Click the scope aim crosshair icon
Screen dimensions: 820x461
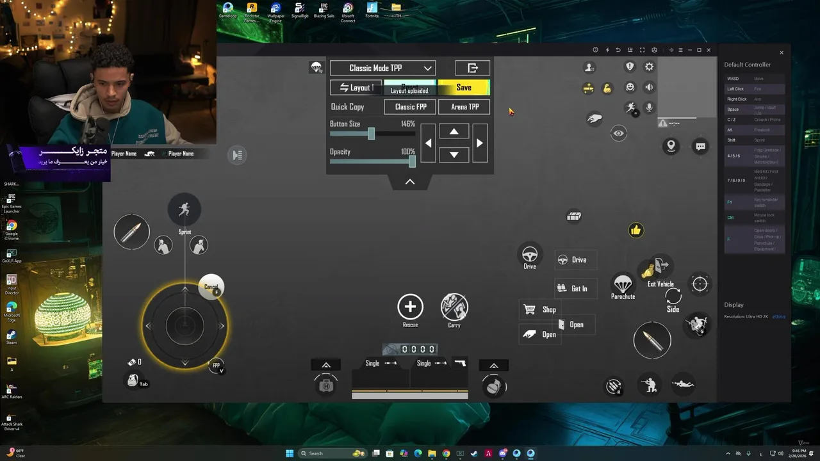coord(700,284)
